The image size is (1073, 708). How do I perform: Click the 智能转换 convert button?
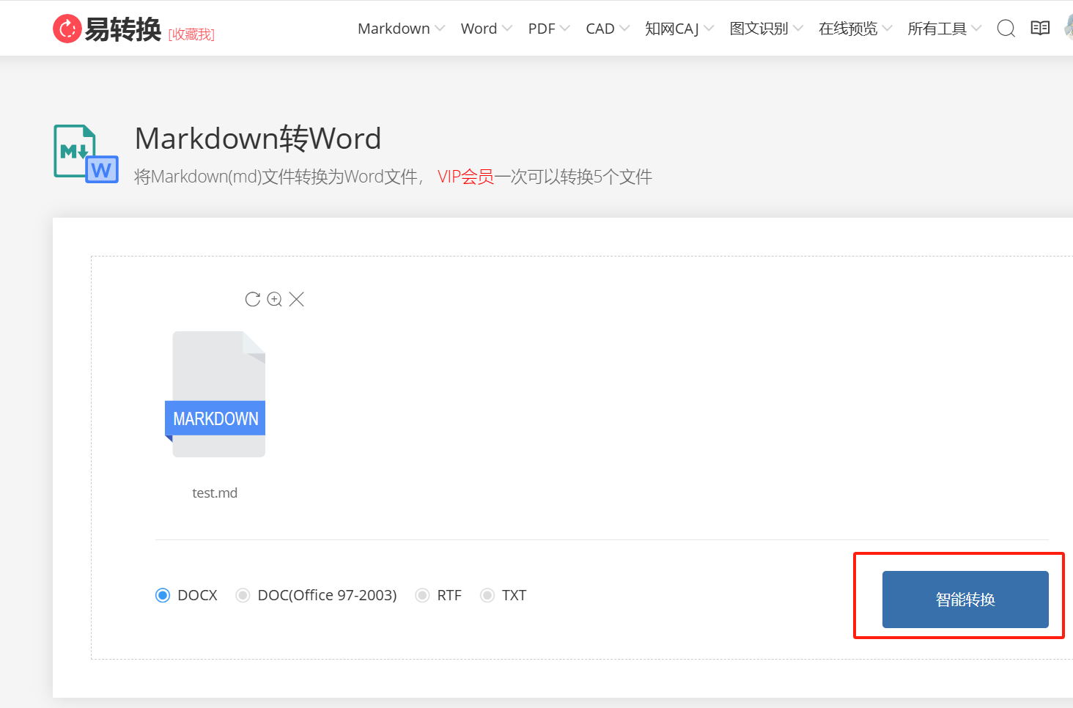(965, 600)
